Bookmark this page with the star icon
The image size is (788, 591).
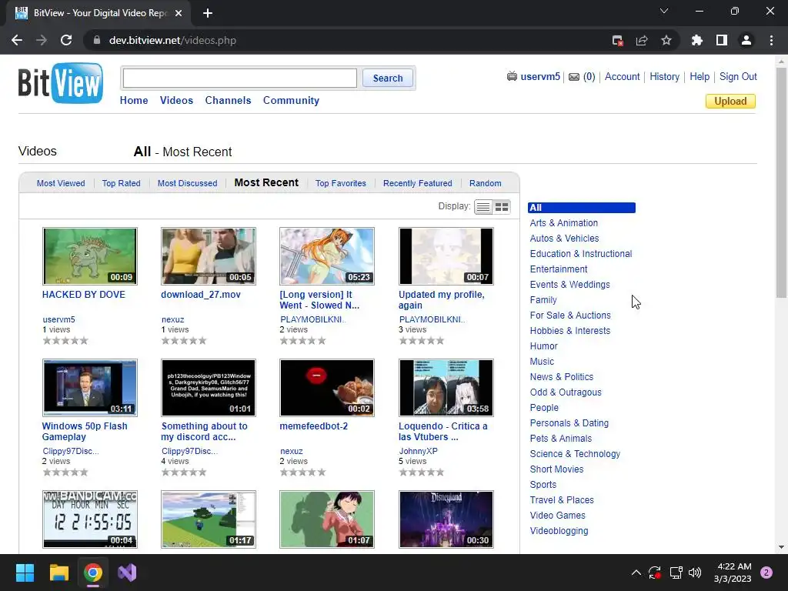666,40
